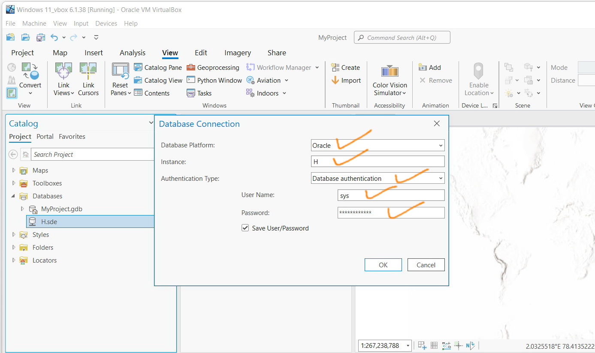Select the H.sde database connection
Image resolution: width=595 pixels, height=353 pixels.
pyautogui.click(x=90, y=221)
